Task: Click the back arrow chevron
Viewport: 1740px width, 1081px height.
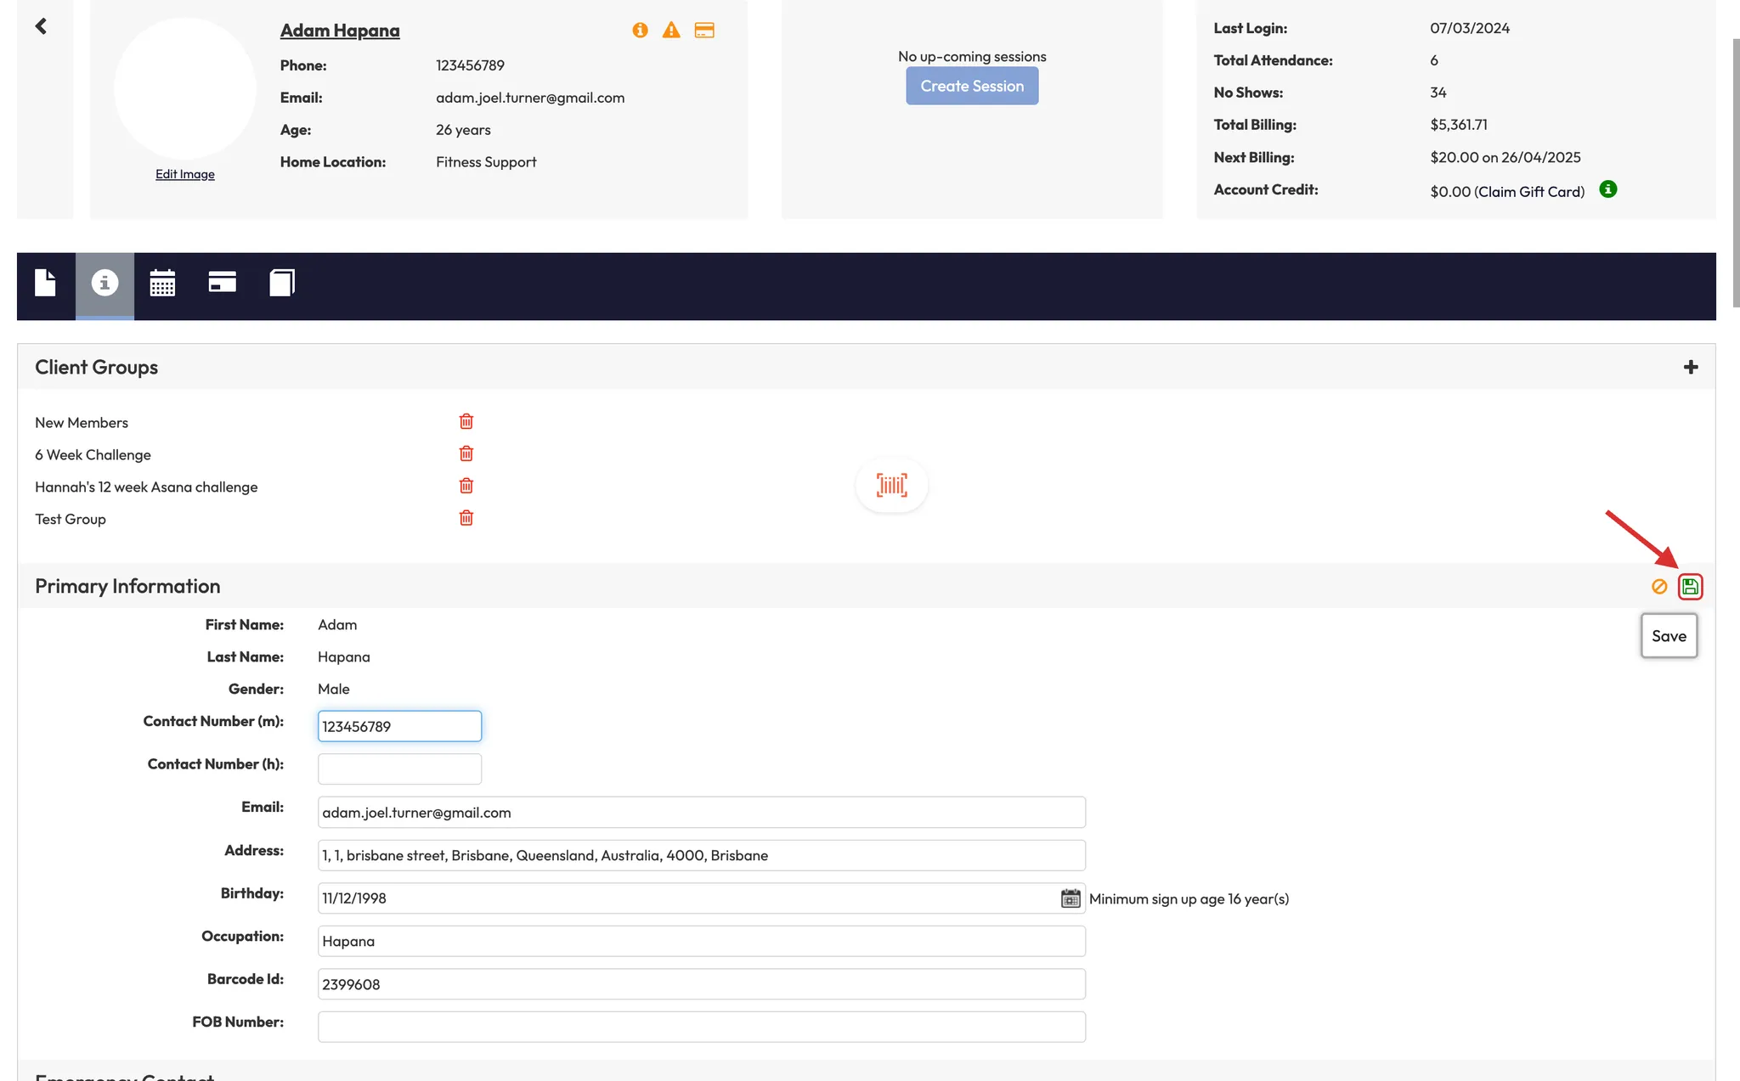Action: 41,26
